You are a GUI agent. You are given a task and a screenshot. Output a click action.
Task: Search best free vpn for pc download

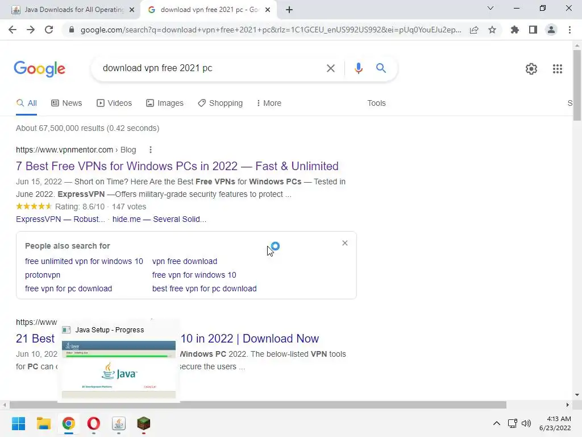(x=204, y=288)
